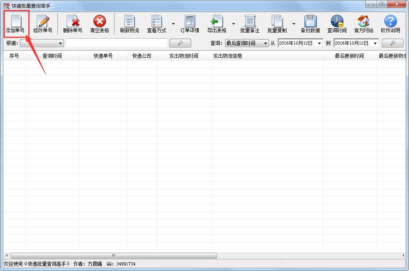
Task: Open 订单详情 order details icon
Action: 189,23
